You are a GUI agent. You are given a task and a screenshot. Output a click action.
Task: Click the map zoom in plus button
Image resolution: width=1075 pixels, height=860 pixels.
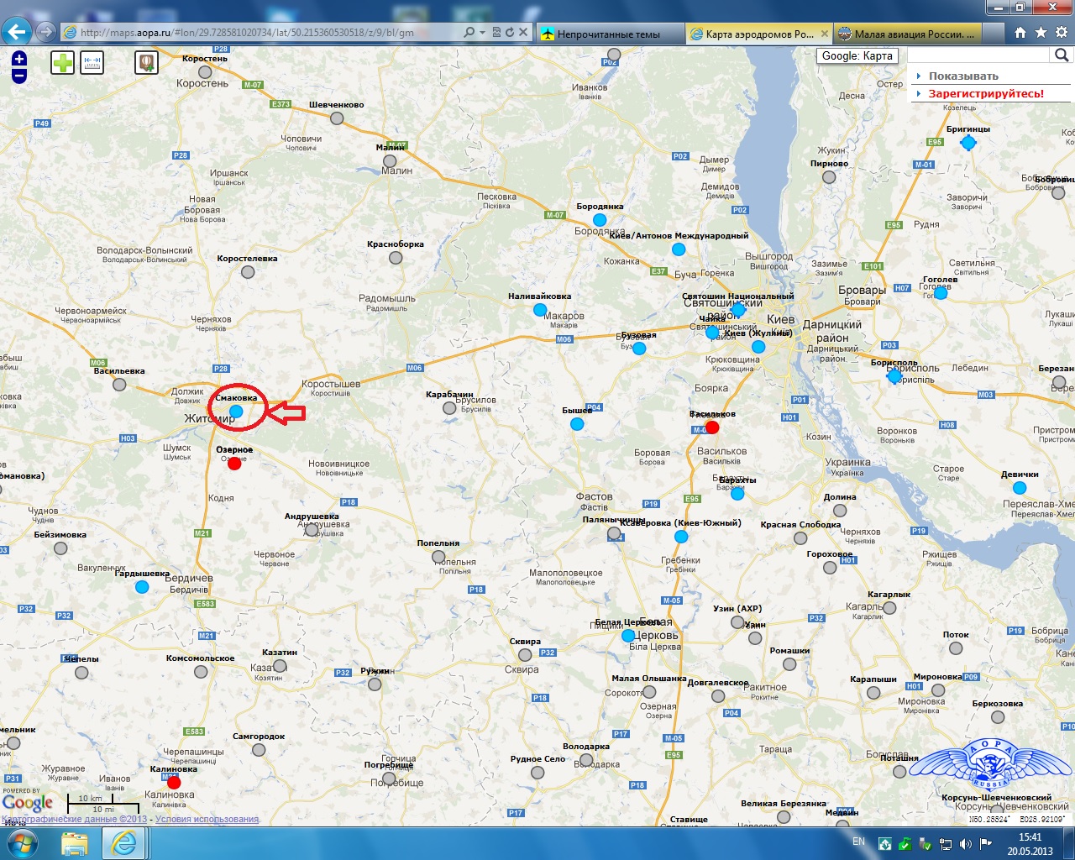point(19,59)
